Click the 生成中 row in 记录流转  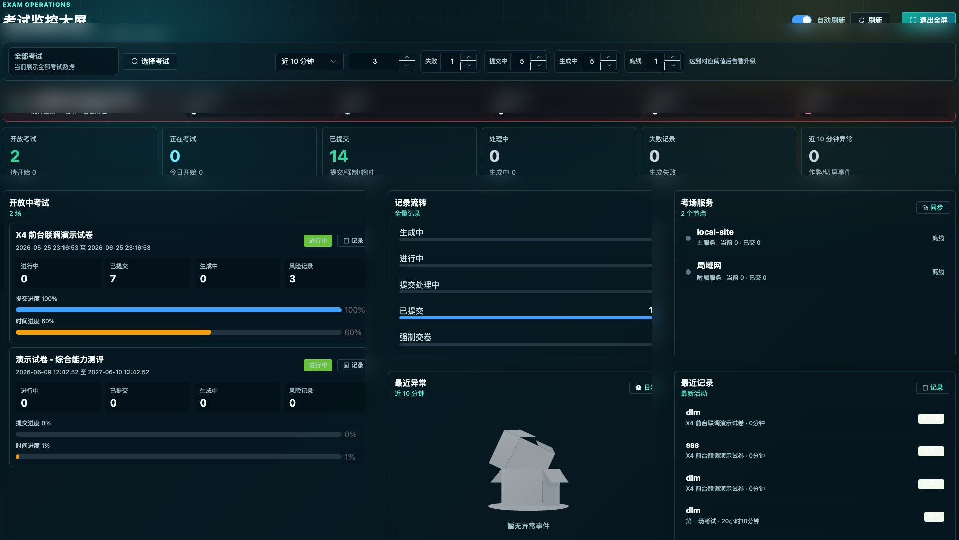click(525, 234)
